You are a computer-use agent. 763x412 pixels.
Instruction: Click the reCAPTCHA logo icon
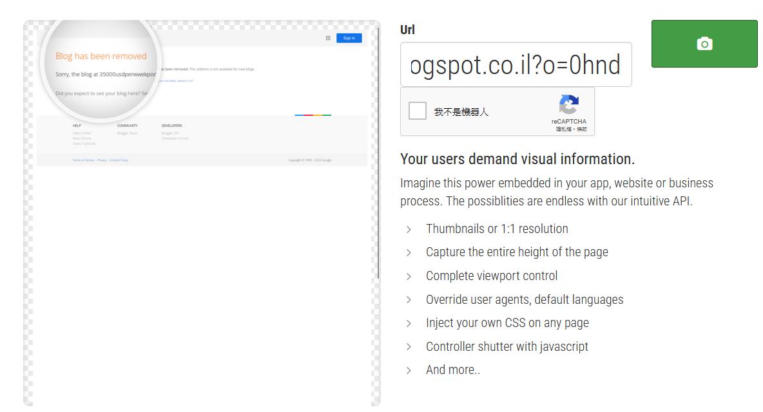[569, 104]
